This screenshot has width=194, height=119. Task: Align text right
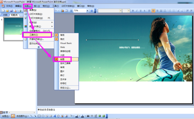coord(157,11)
